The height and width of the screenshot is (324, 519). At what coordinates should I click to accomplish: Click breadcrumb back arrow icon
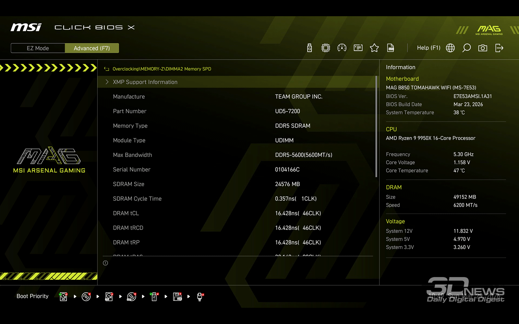point(106,69)
